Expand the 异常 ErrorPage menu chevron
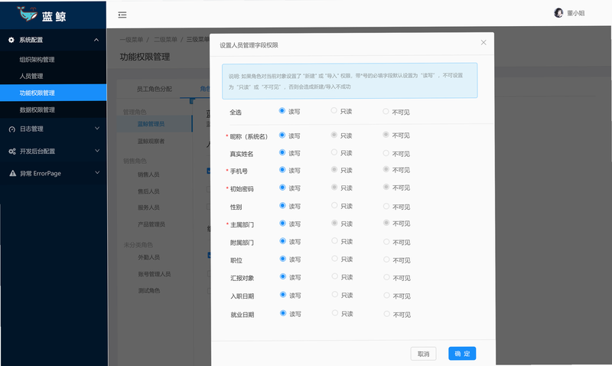The height and width of the screenshot is (366, 612). click(97, 172)
